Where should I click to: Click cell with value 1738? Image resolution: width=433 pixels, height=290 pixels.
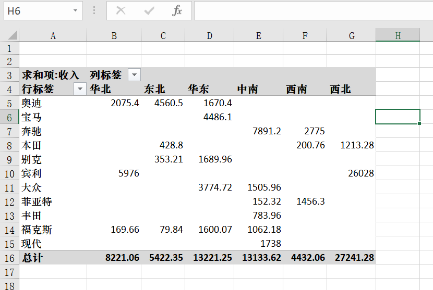258,244
